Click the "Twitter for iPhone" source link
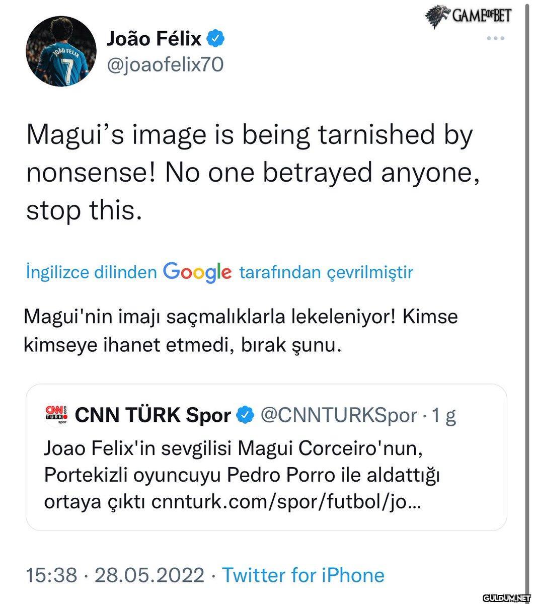533x604 pixels. tap(303, 575)
